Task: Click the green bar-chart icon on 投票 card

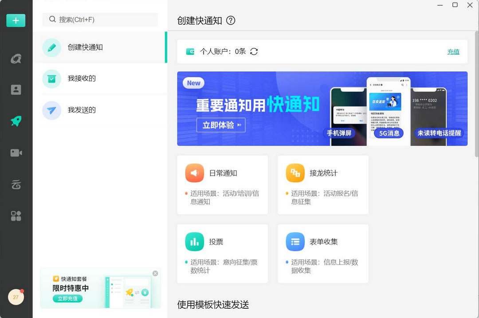Action: (x=194, y=242)
